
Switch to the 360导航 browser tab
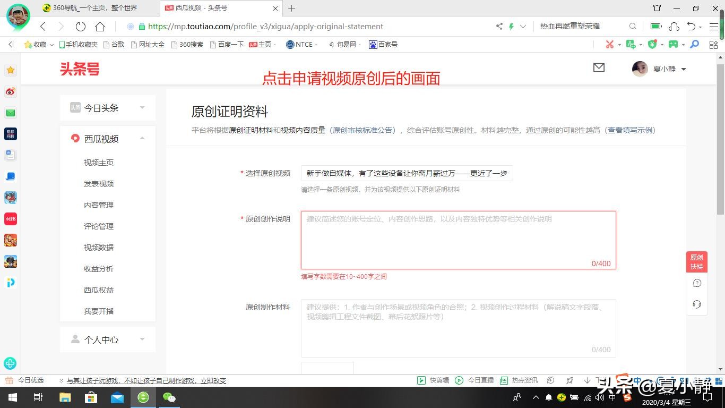[96, 8]
